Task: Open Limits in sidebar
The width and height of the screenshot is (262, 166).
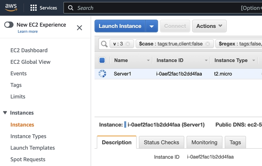Action: tap(18, 97)
